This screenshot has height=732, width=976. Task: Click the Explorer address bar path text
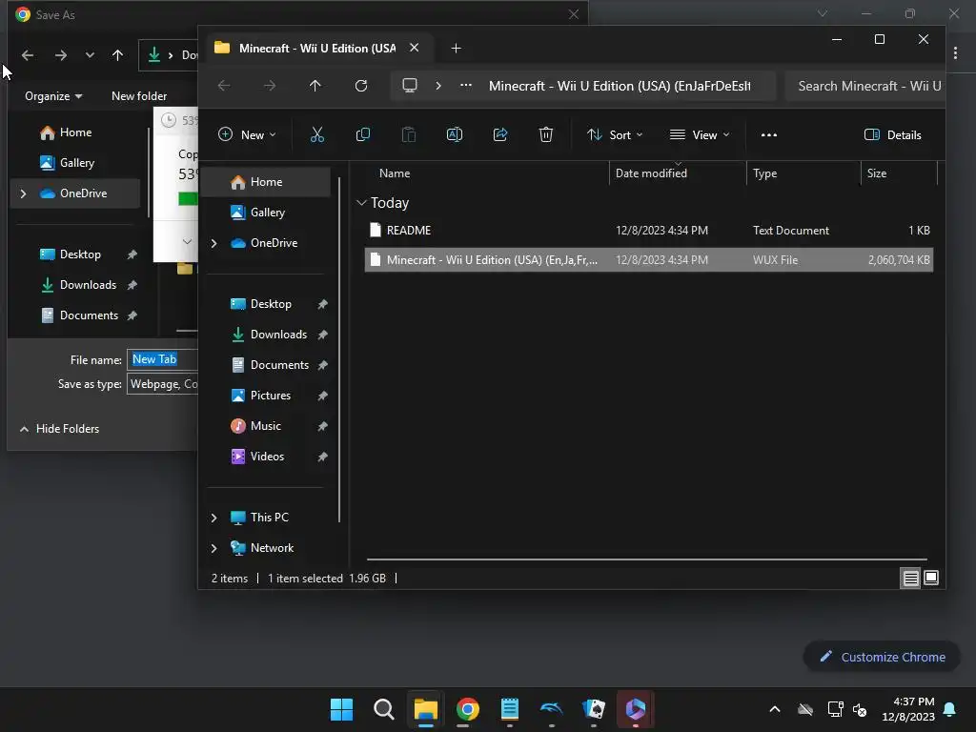pyautogui.click(x=620, y=86)
